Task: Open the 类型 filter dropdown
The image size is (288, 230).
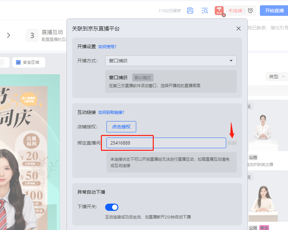Action: pyautogui.click(x=276, y=77)
